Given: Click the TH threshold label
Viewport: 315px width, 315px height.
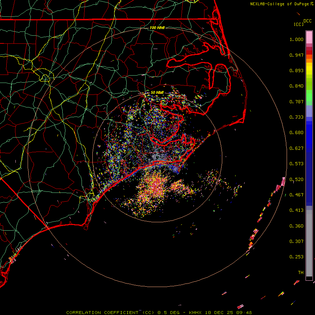Looking at the screenshot, I should (x=300, y=272).
